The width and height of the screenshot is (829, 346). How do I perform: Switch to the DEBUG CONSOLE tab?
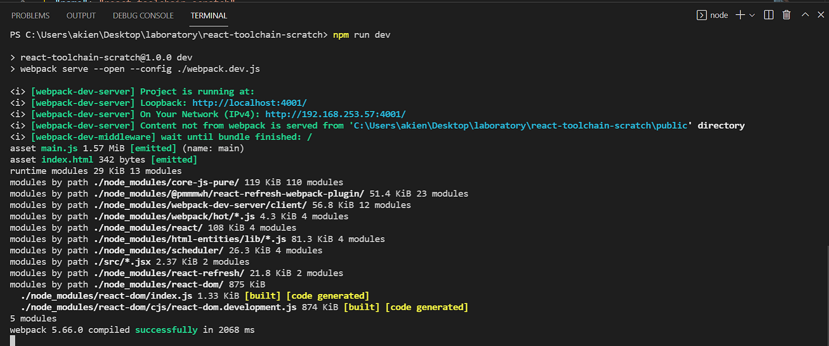[x=143, y=15]
